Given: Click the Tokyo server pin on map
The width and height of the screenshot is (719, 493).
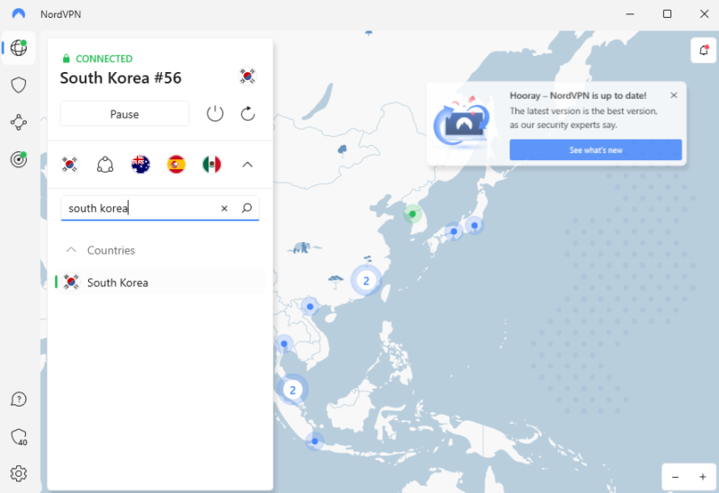Looking at the screenshot, I should coord(475,226).
